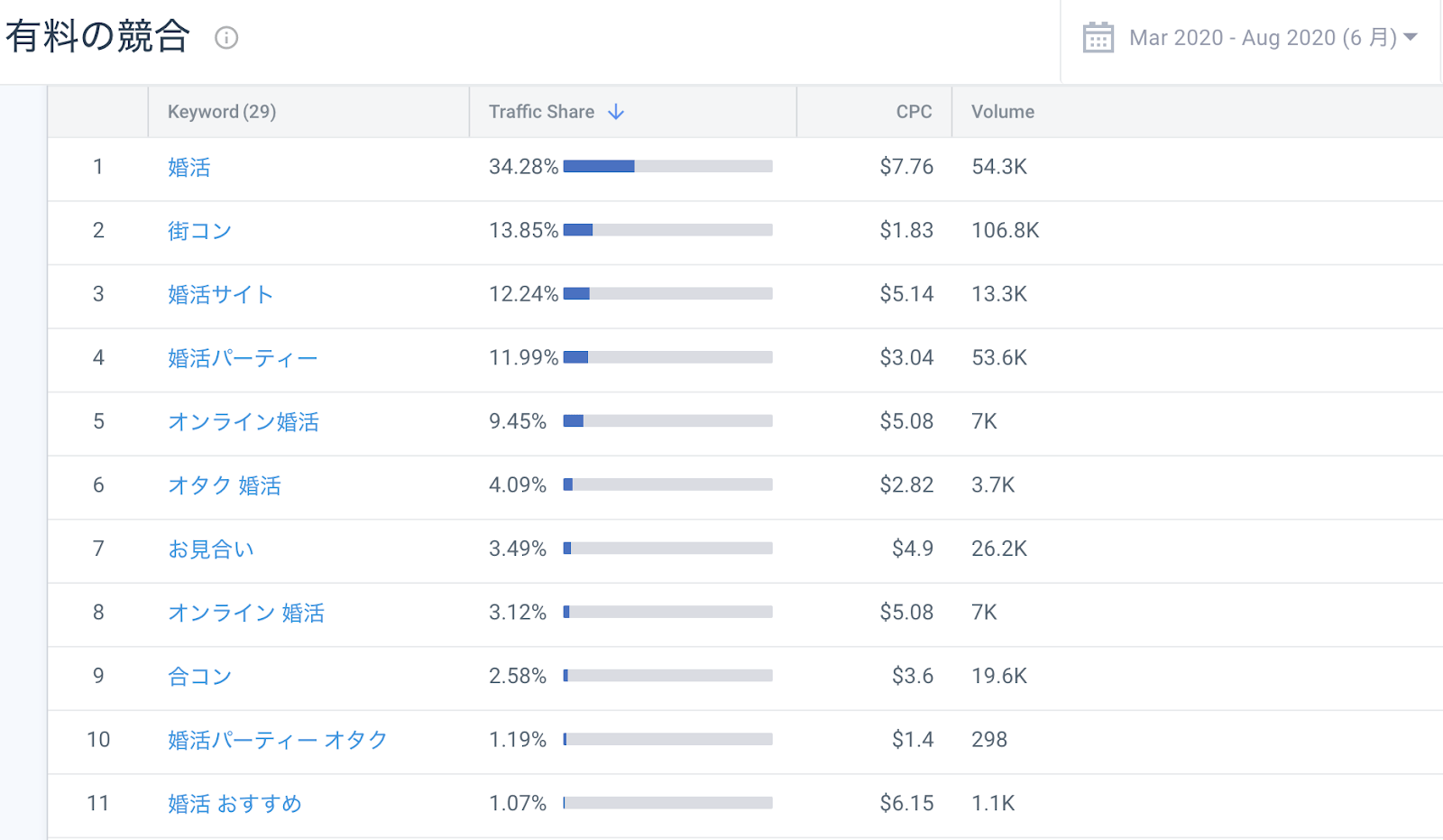The width and height of the screenshot is (1443, 840).
Task: Open the 婚活パーティー オタク keyword
Action: click(278, 741)
